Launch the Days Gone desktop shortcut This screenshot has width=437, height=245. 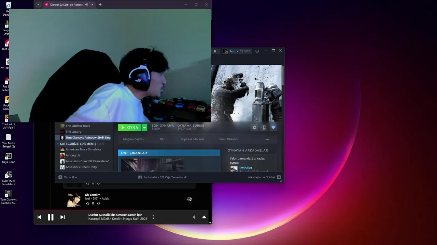tap(9, 158)
